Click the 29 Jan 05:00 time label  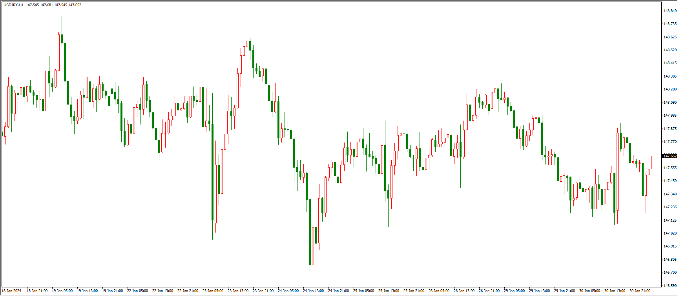coord(514,291)
